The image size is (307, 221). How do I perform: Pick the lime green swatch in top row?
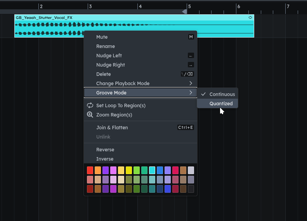coord(137,170)
